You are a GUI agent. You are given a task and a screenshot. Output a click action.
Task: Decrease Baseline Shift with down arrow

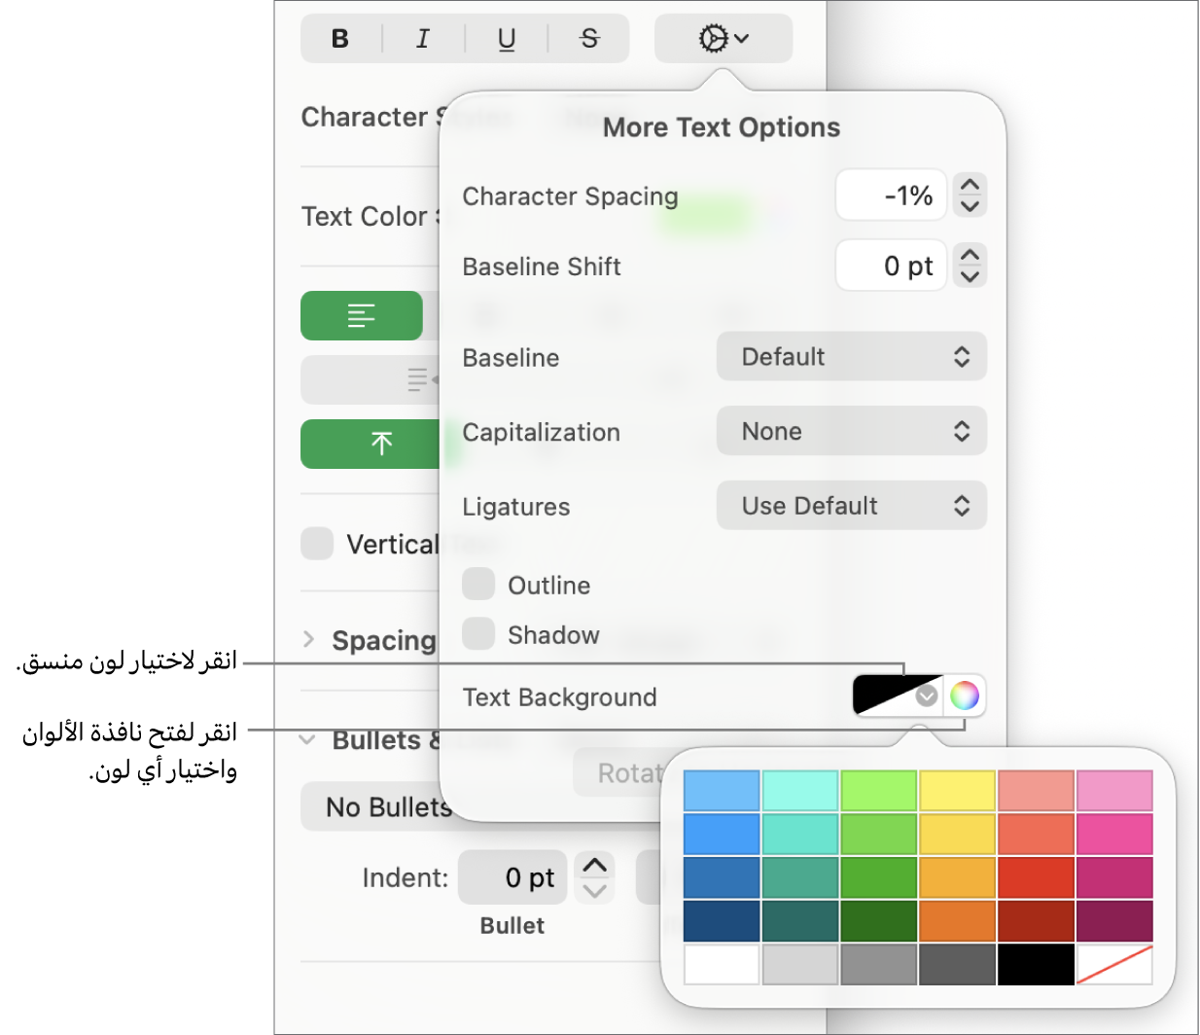point(970,276)
